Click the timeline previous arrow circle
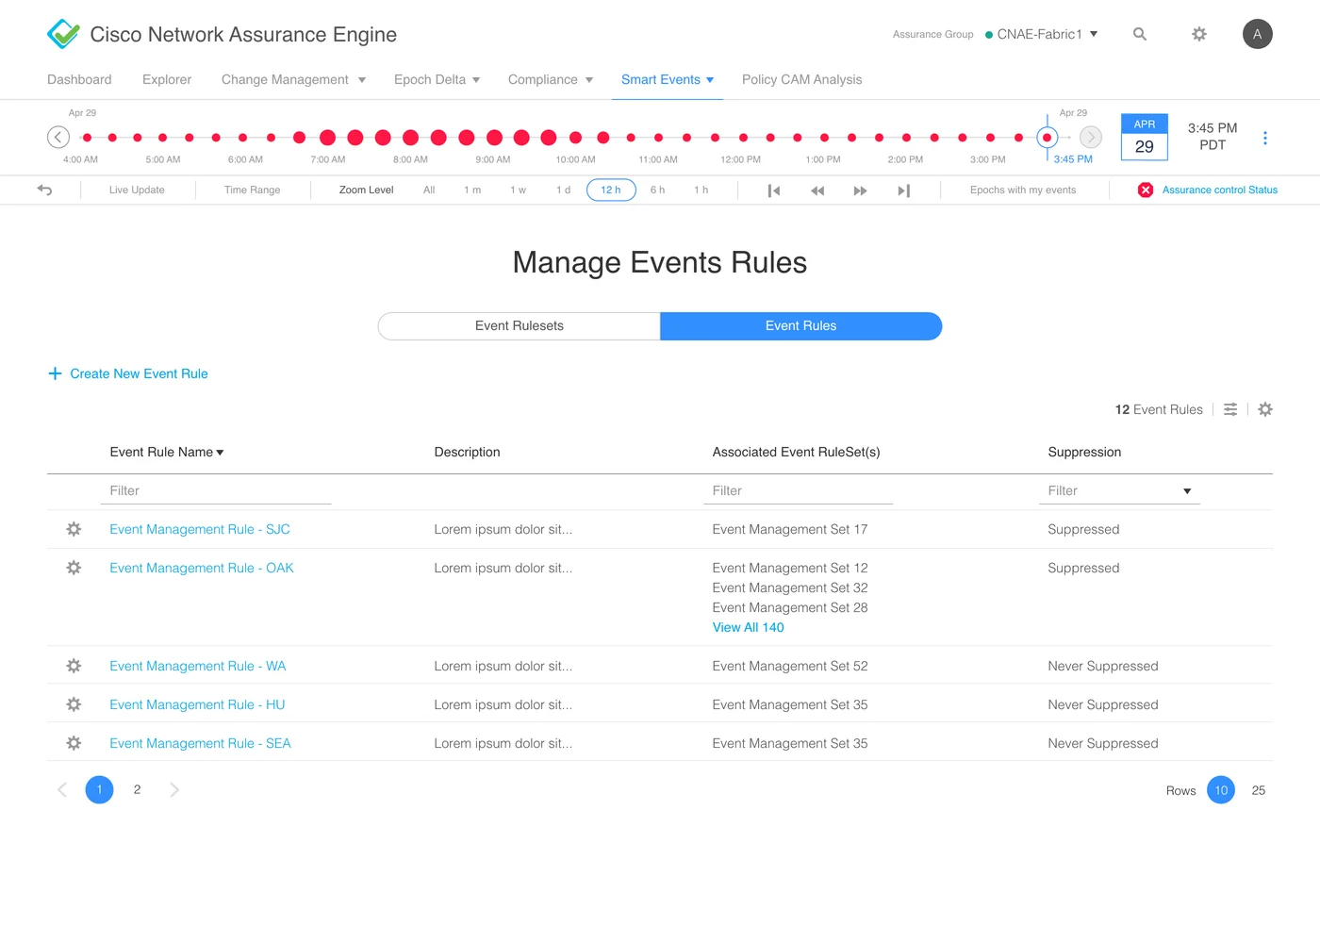The image size is (1320, 943). click(x=58, y=138)
